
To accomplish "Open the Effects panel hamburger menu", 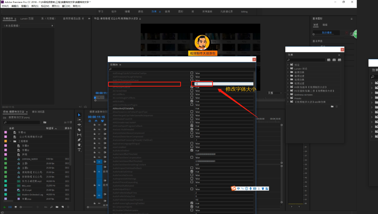I will pyautogui.click(x=339, y=55).
